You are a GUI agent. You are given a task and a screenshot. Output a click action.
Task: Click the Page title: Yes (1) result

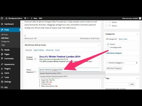[x=48, y=80]
